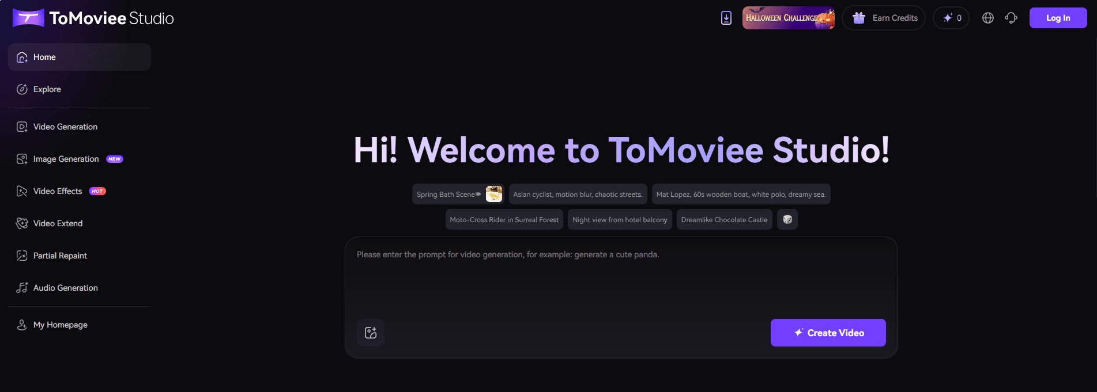The height and width of the screenshot is (392, 1097).
Task: Select Night view from hotel balcony chip
Action: (620, 219)
